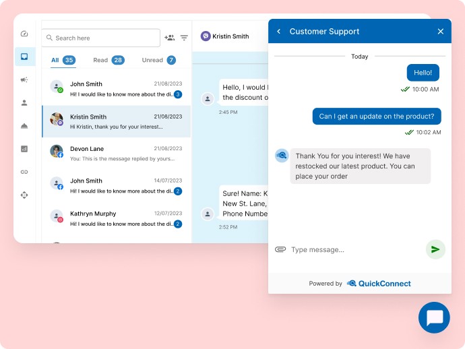465x349 pixels.
Task: Click the 2:52 PM timestamp
Action: 228,227
